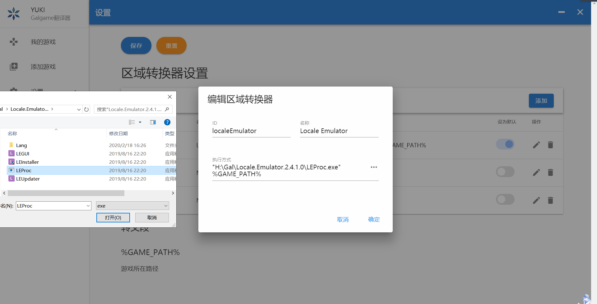The image size is (597, 304).
Task: Toggle the preview pane icon in file dialog
Action: (153, 122)
